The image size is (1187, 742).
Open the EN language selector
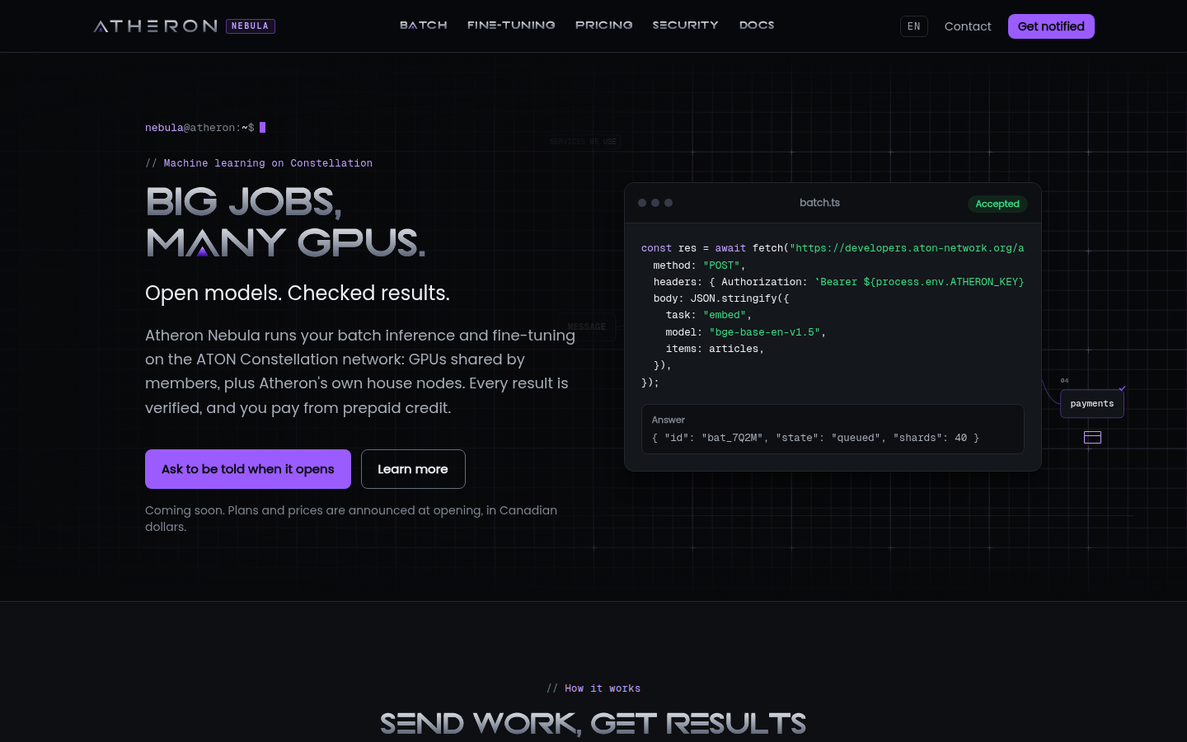tap(914, 26)
